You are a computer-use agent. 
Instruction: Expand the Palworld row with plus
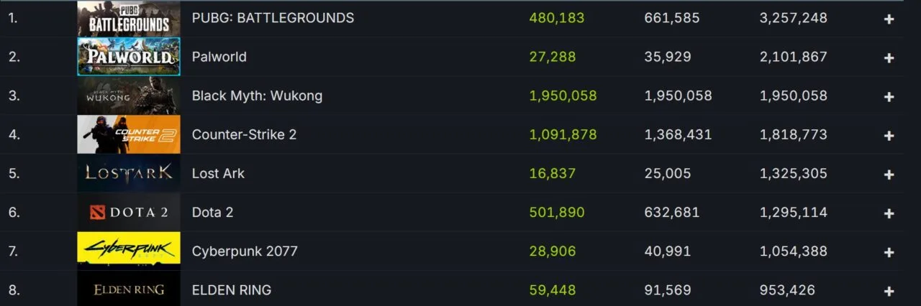pos(889,58)
